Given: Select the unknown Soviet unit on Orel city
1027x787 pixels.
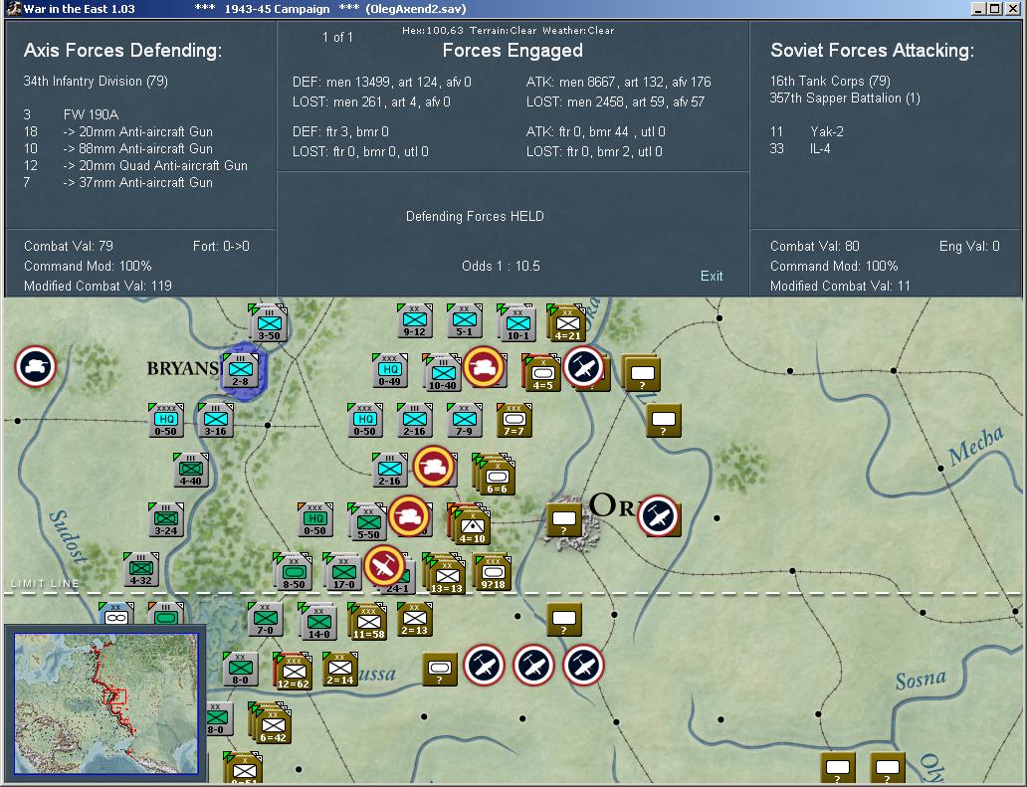Looking at the screenshot, I should (x=564, y=520).
